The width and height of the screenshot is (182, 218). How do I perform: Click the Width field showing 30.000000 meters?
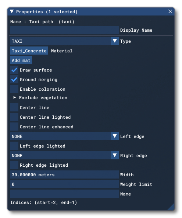[64, 174]
